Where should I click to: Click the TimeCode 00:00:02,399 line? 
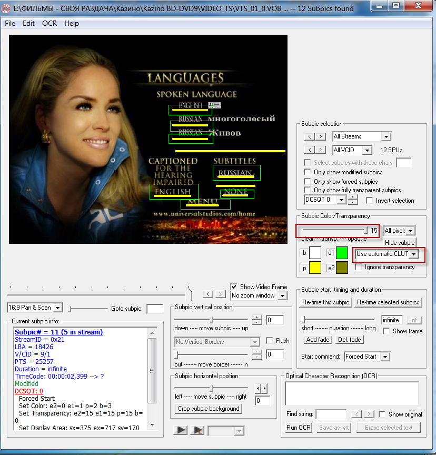point(59,377)
